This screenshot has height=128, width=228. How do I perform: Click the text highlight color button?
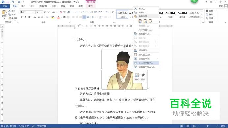[53, 17]
